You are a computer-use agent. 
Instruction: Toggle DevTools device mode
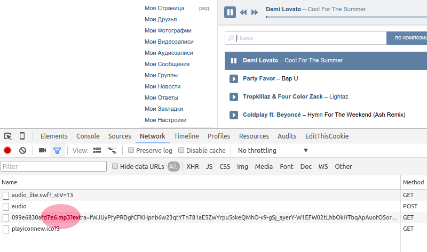coord(22,136)
